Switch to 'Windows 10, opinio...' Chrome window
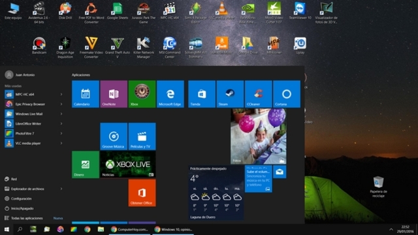 (x=173, y=229)
